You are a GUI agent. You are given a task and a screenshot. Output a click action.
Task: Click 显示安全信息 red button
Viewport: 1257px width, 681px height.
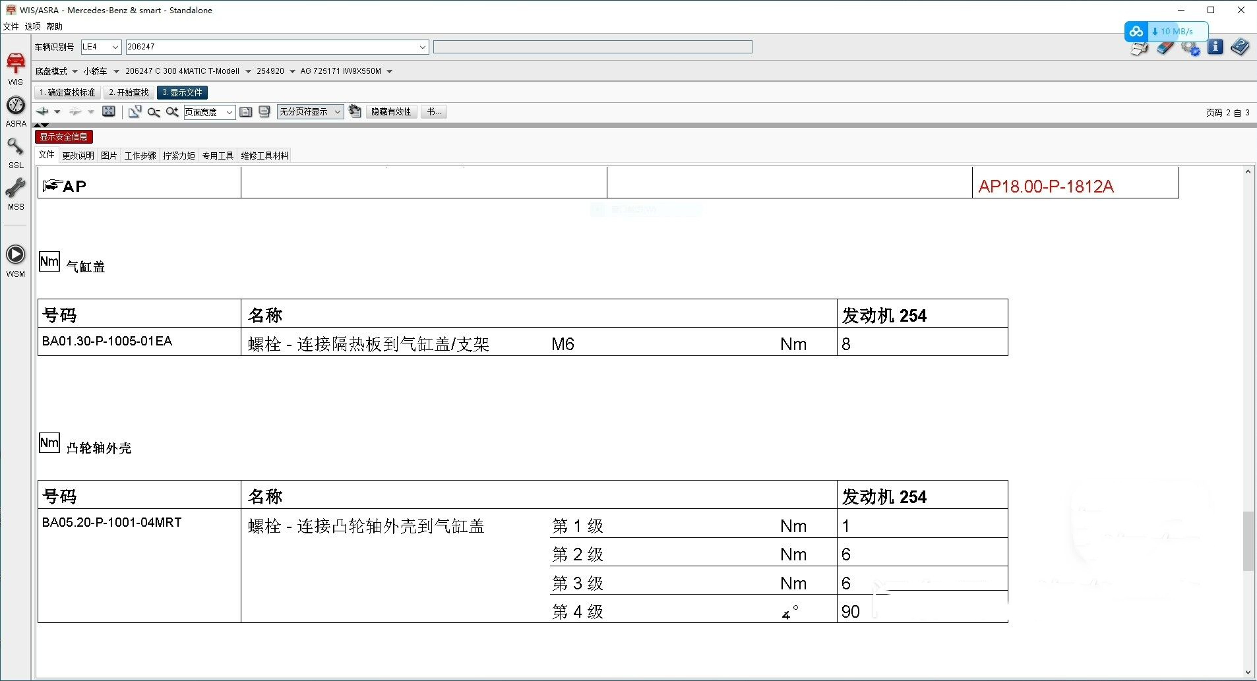pyautogui.click(x=64, y=136)
